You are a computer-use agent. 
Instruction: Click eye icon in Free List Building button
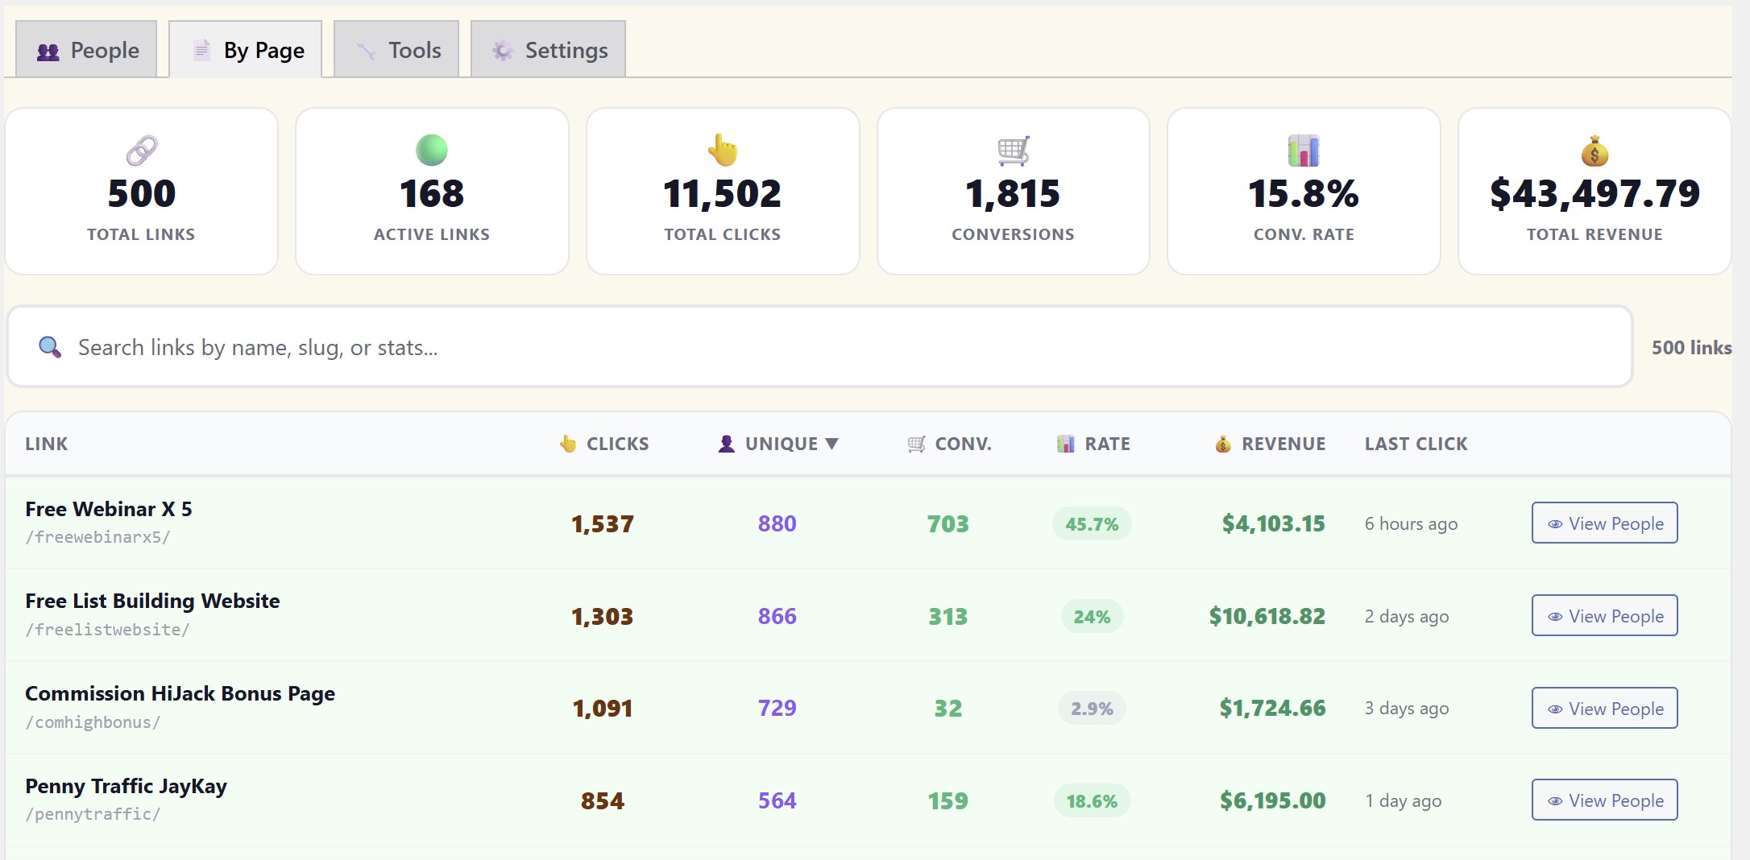pyautogui.click(x=1556, y=617)
